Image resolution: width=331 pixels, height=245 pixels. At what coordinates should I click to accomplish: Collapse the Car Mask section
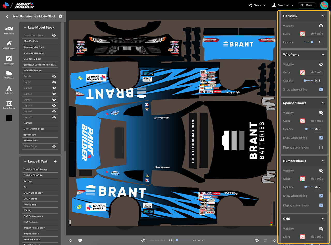click(x=323, y=16)
